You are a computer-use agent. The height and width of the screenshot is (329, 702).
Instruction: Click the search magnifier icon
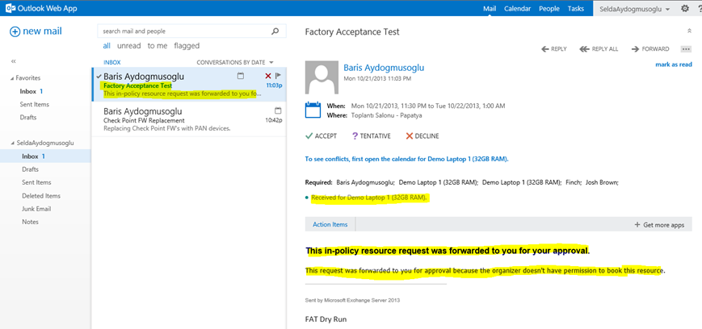pyautogui.click(x=275, y=31)
